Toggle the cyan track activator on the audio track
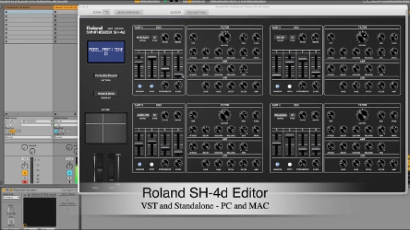410x230 pixels. point(69,173)
